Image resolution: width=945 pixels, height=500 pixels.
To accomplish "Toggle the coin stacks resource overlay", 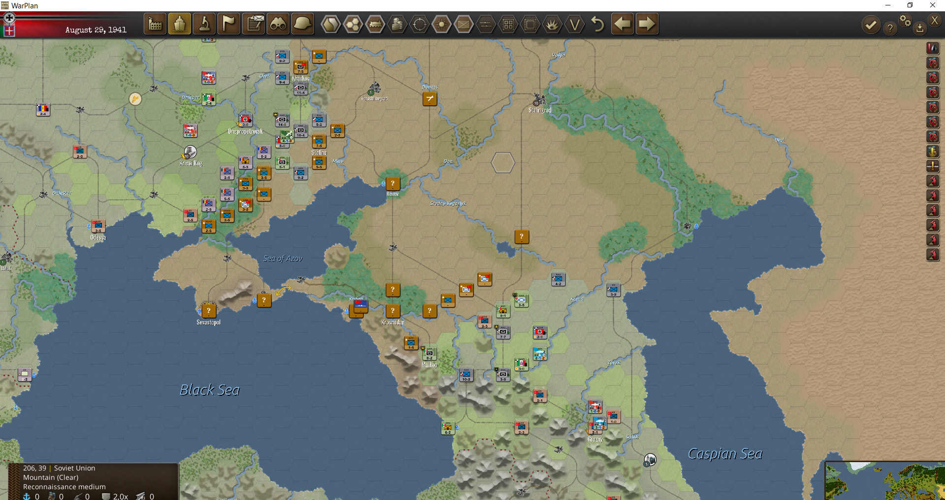I will click(397, 24).
